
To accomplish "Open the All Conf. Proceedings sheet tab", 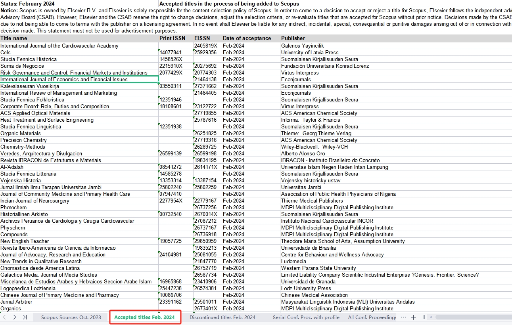I will click(372, 317).
